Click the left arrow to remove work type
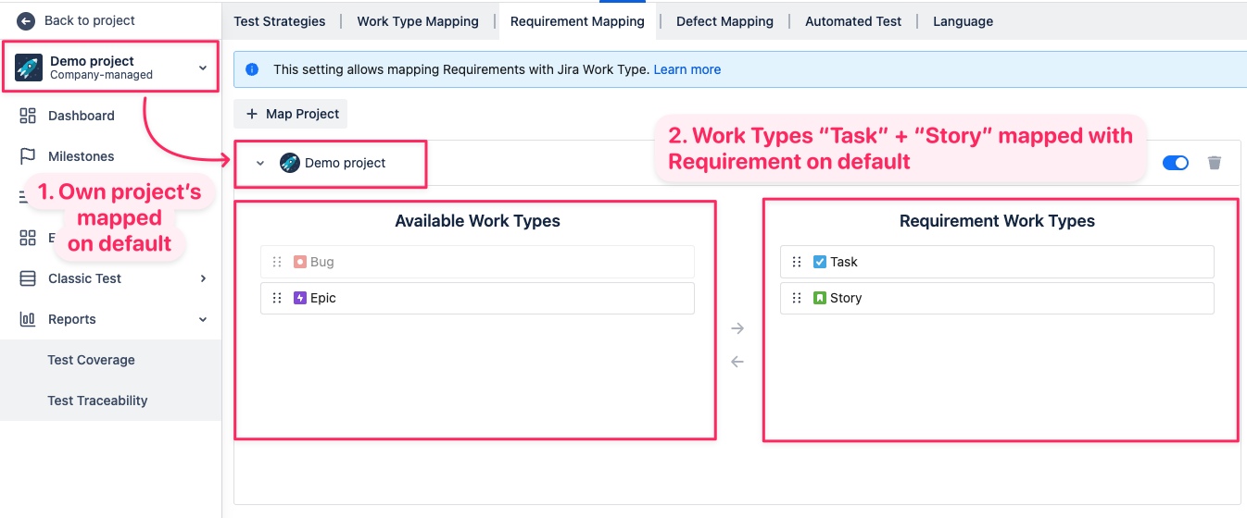 [x=737, y=362]
